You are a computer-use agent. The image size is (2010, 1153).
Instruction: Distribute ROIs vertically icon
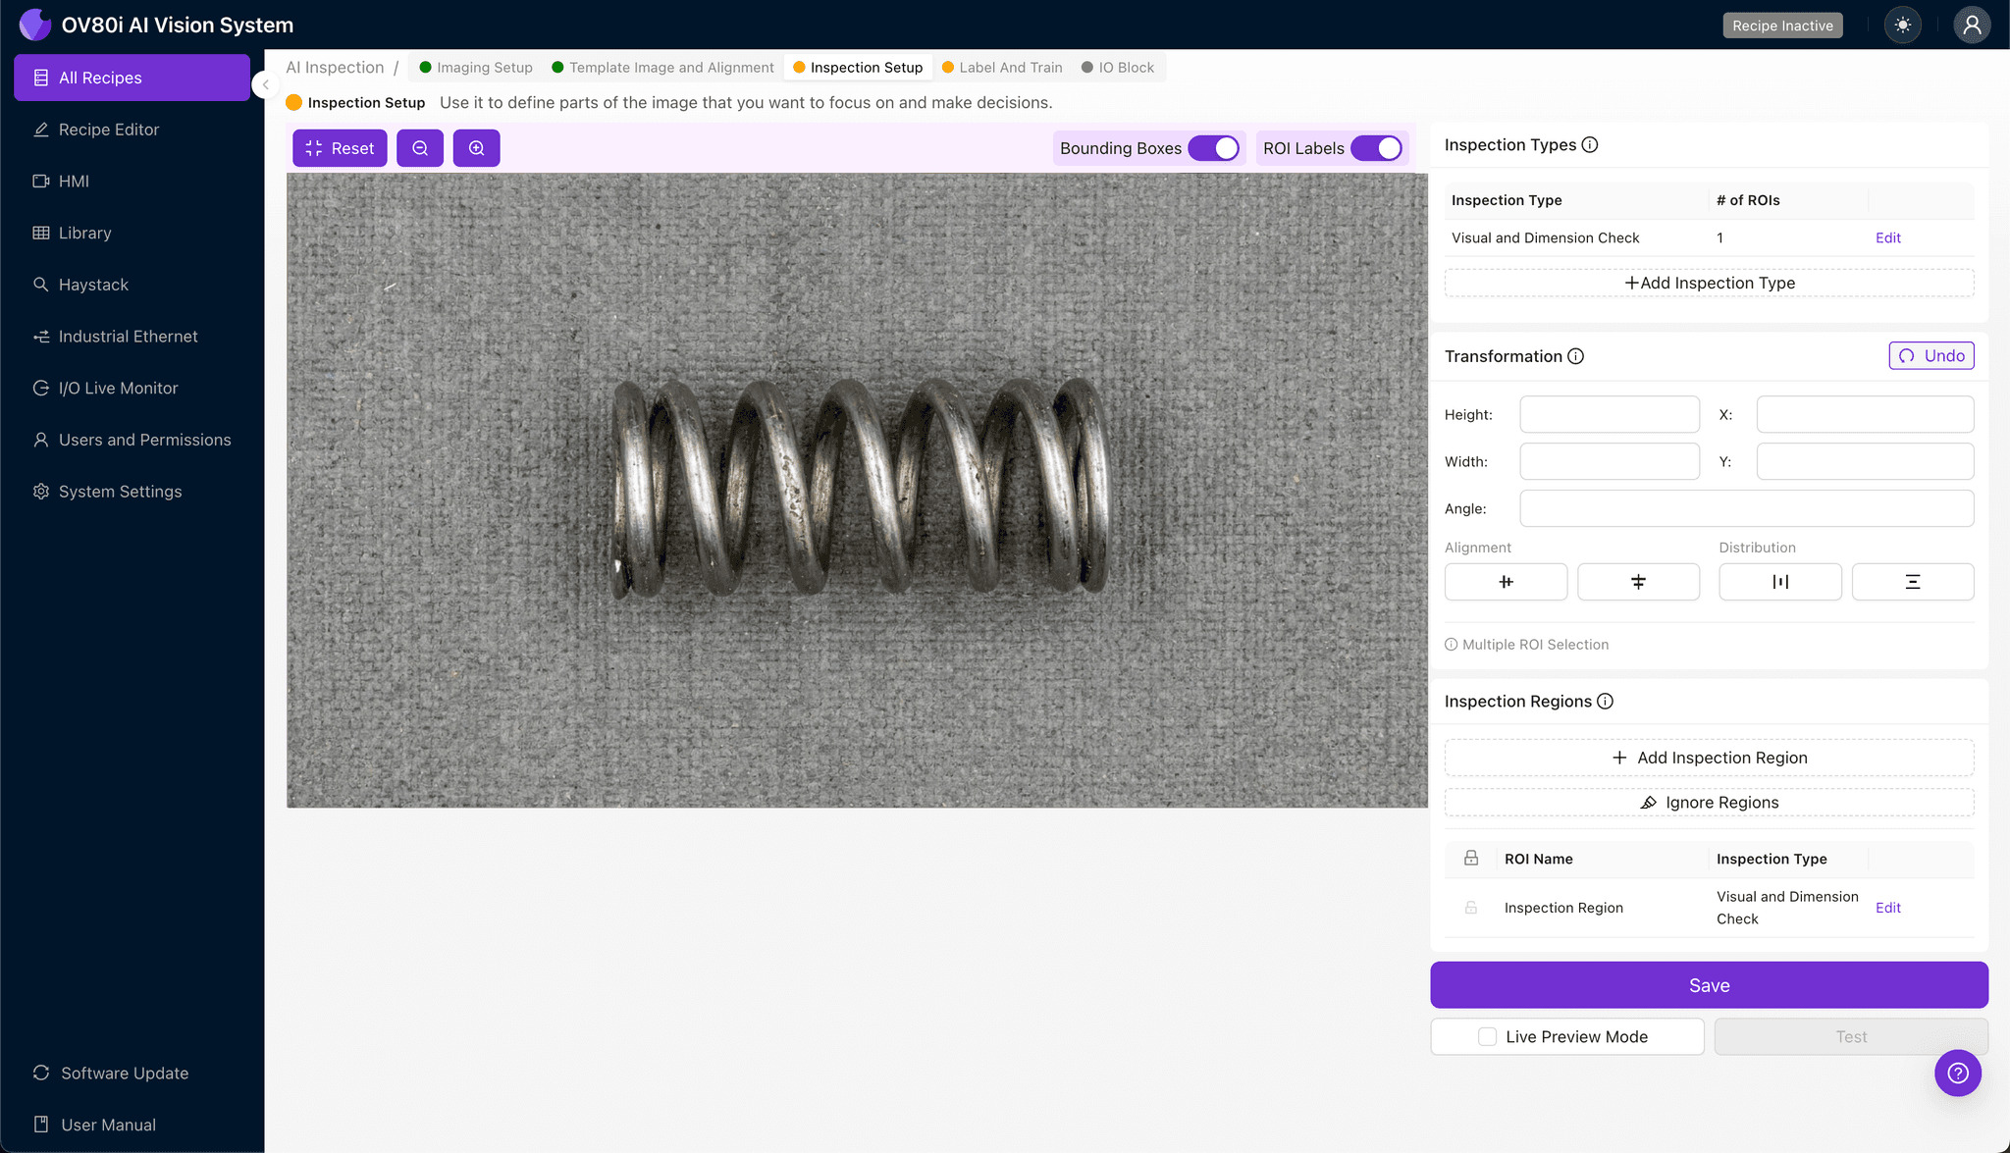[1913, 582]
